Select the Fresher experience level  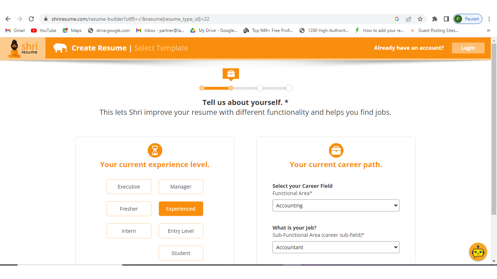[129, 209]
